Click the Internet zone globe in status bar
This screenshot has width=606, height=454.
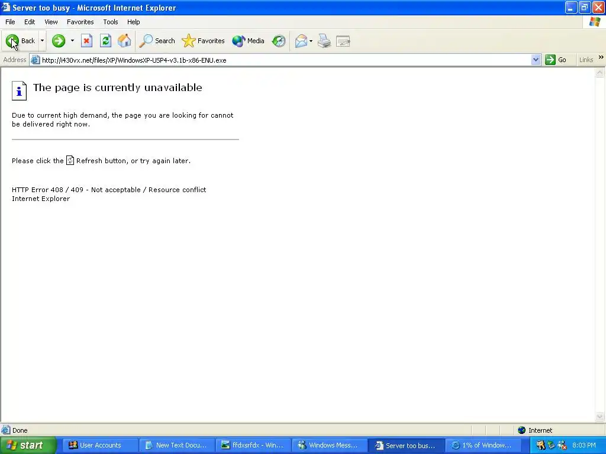click(522, 430)
